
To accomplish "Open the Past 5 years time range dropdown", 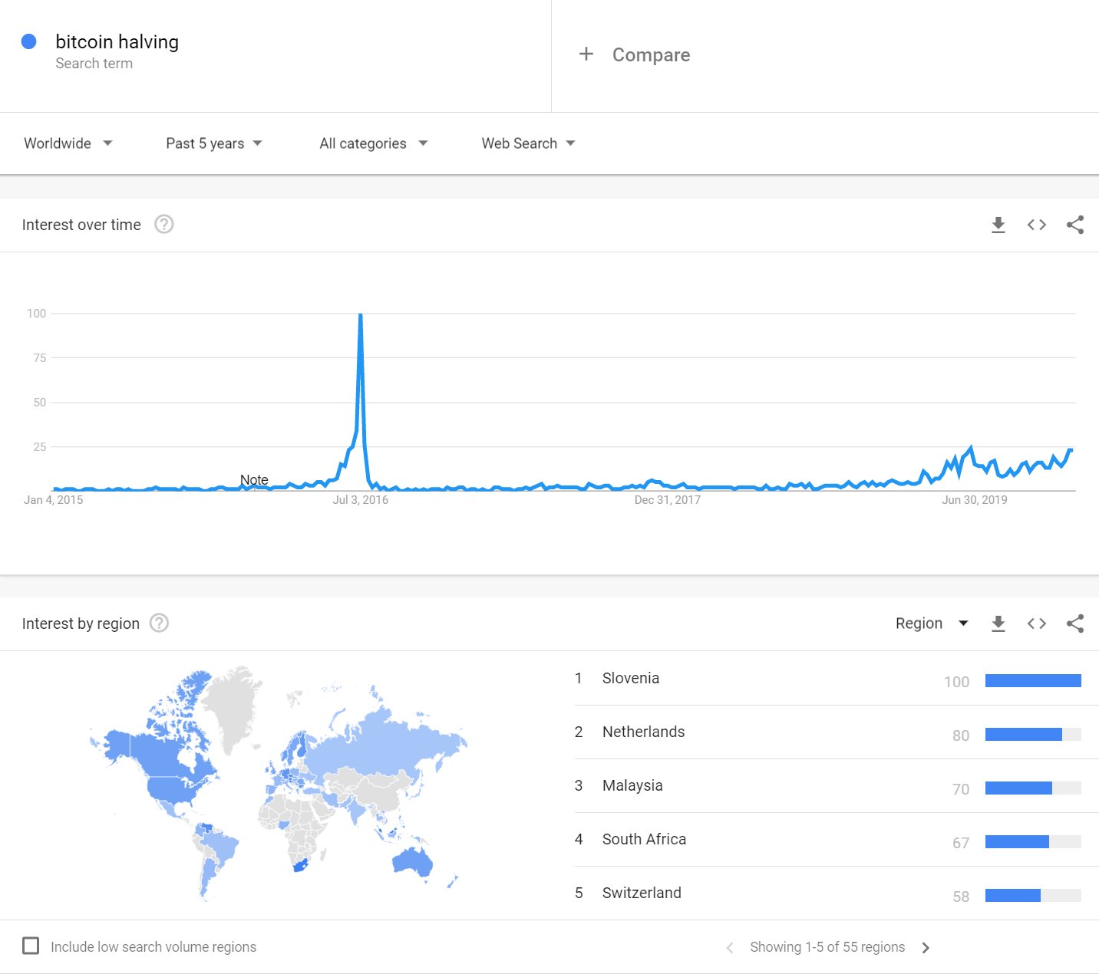I will (213, 143).
